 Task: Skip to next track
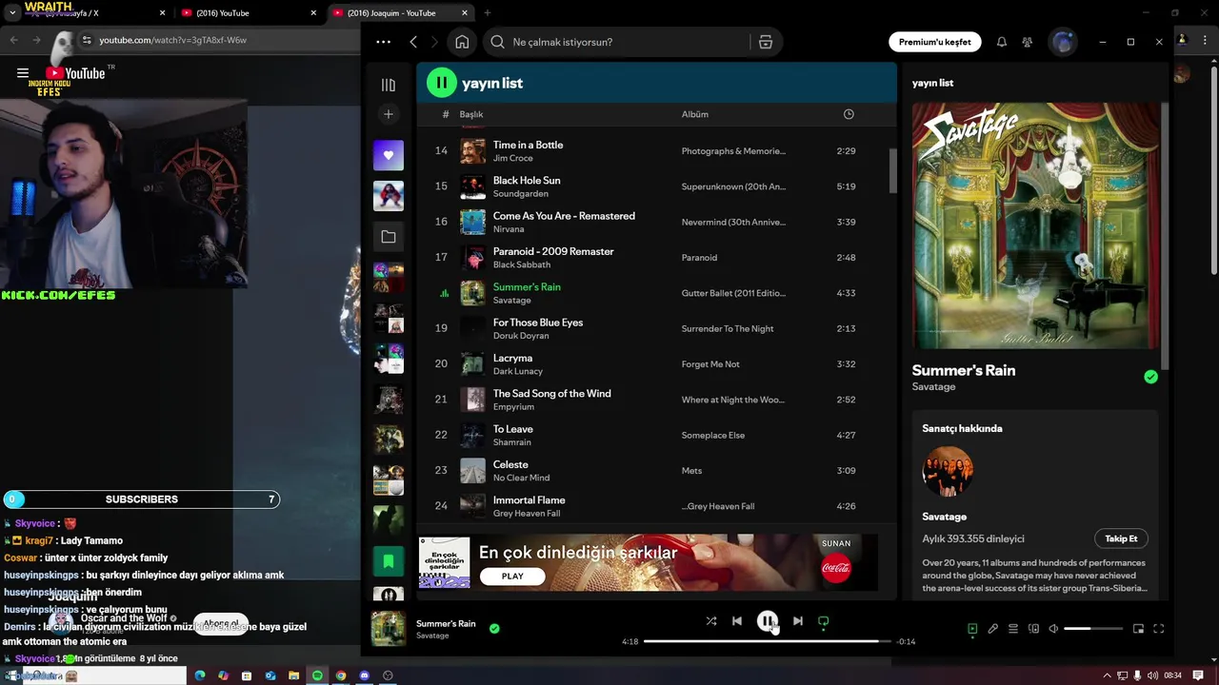click(x=798, y=621)
